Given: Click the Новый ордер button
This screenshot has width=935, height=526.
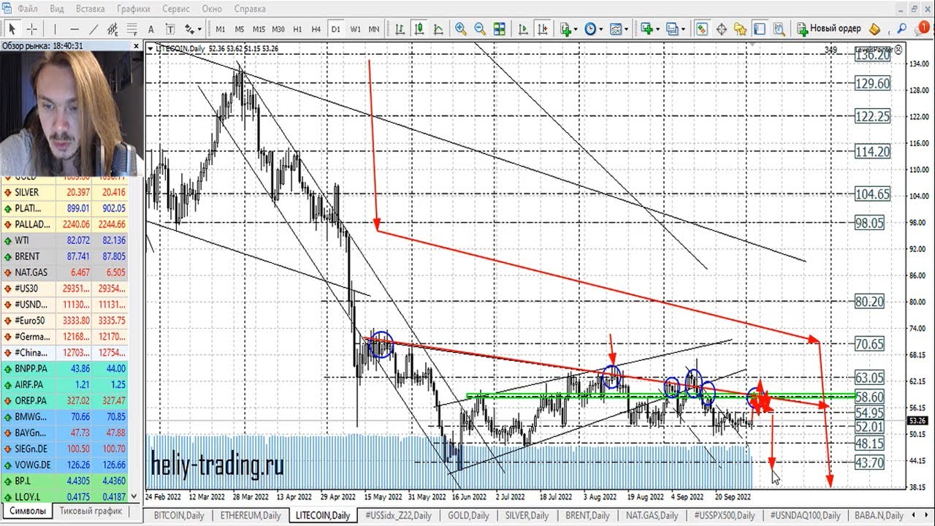Looking at the screenshot, I should point(830,29).
